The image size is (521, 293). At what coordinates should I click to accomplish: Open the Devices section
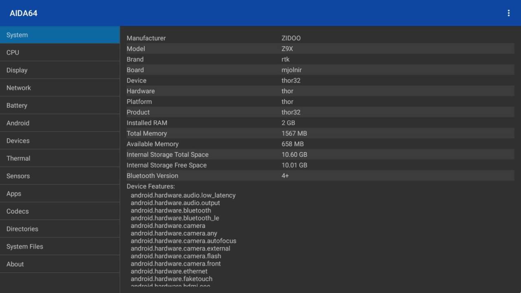[60, 140]
